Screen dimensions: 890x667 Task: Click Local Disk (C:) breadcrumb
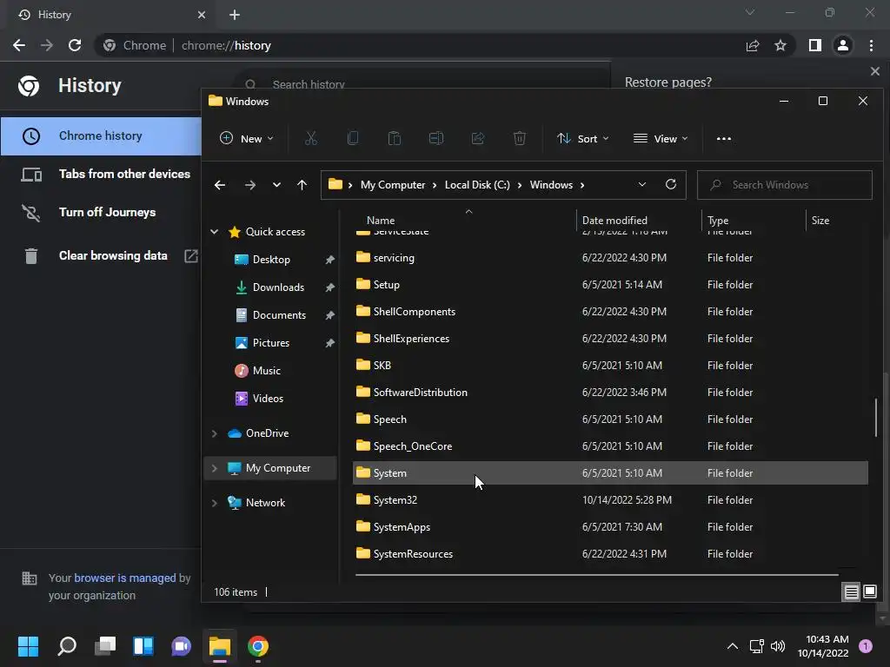click(477, 185)
